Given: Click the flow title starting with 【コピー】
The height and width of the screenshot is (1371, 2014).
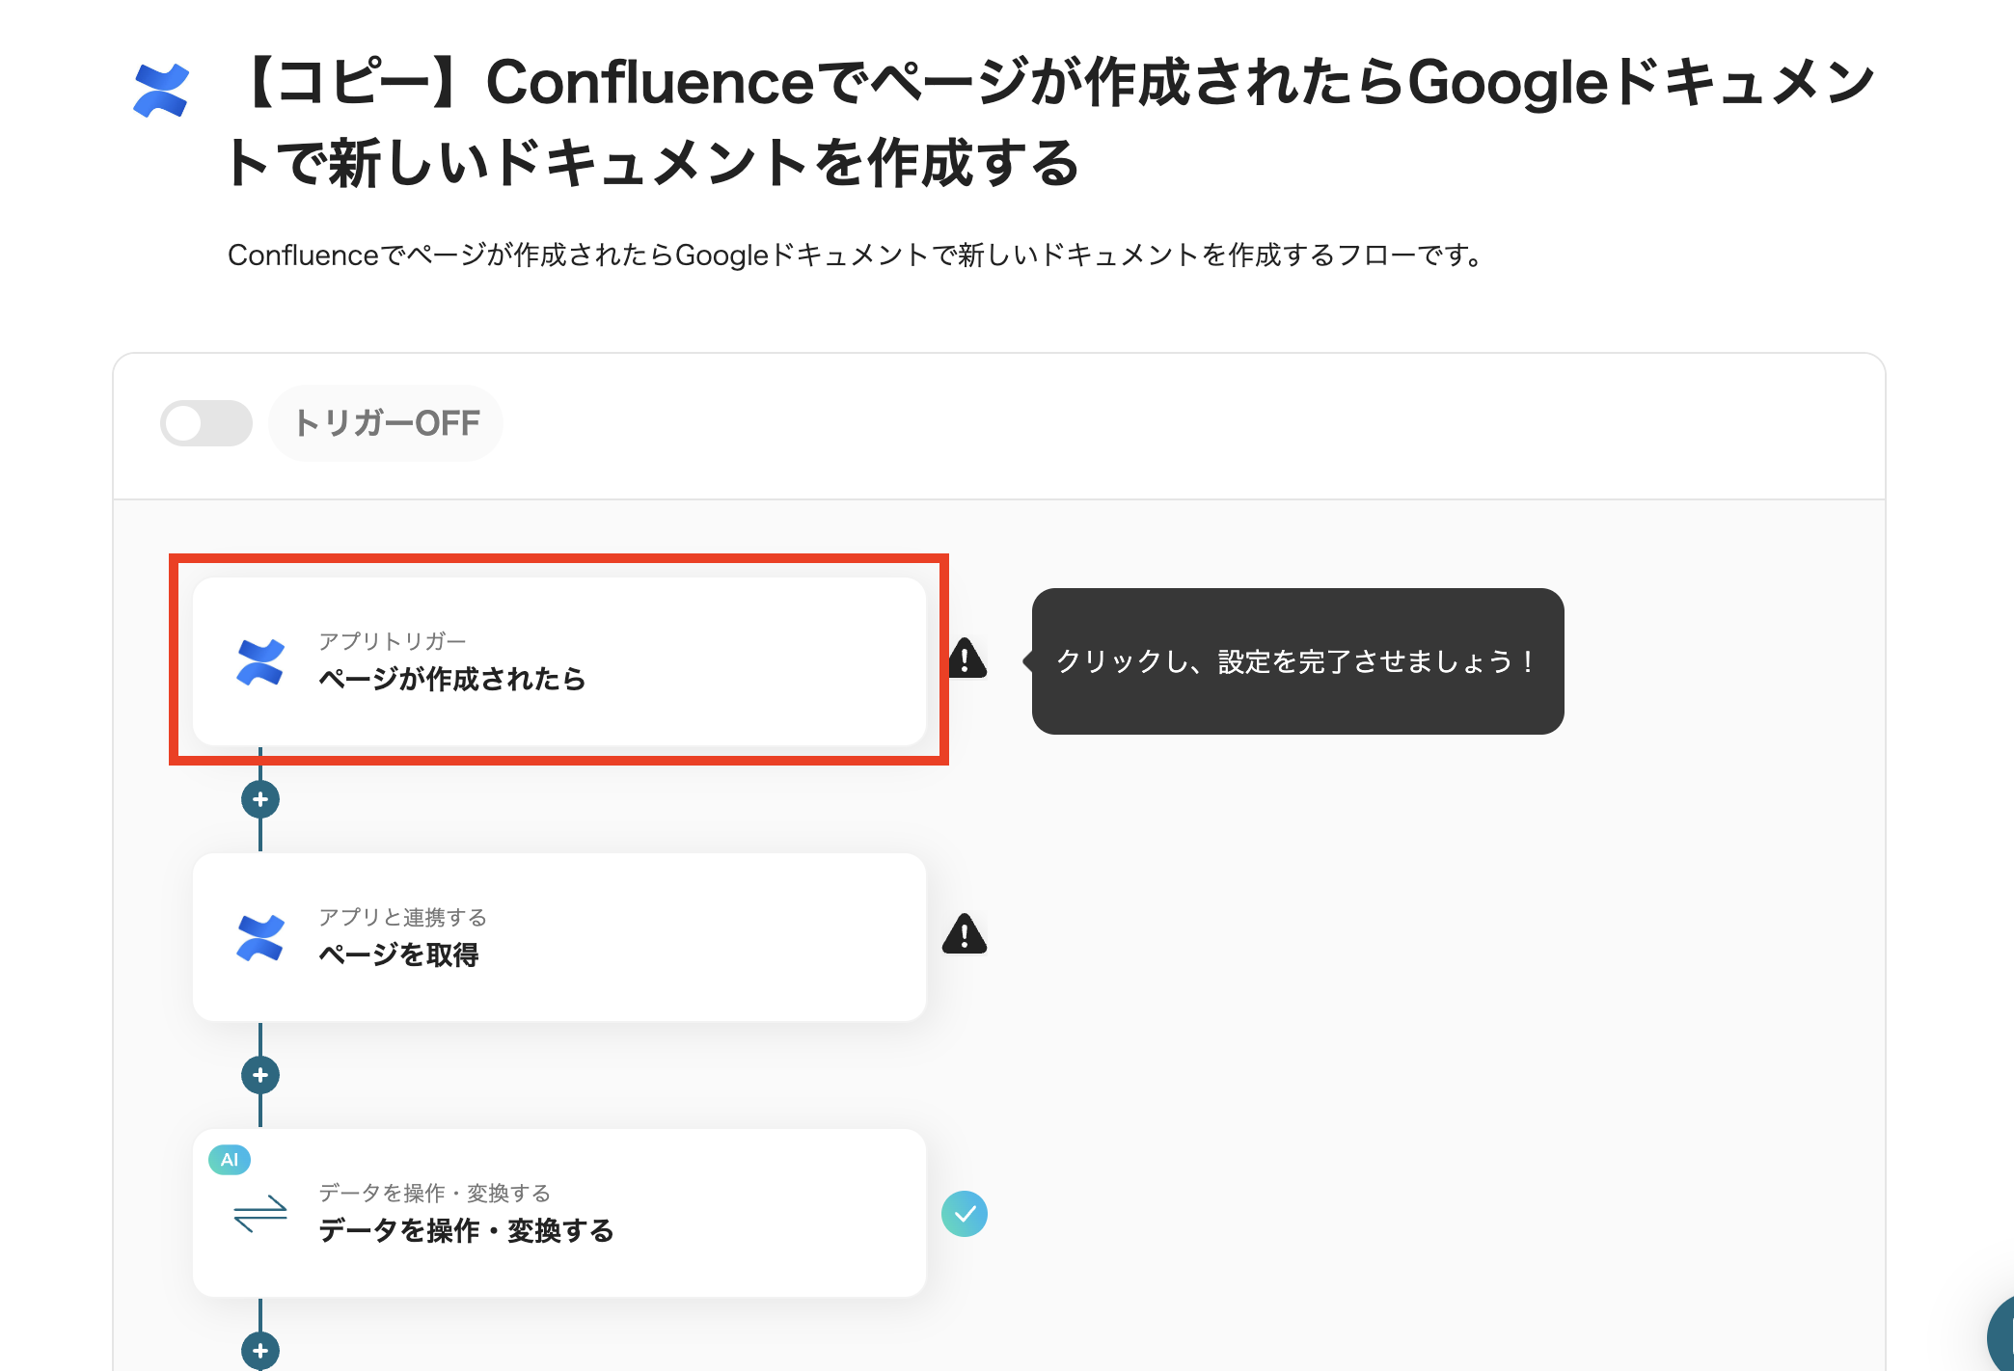Looking at the screenshot, I should (x=1051, y=121).
